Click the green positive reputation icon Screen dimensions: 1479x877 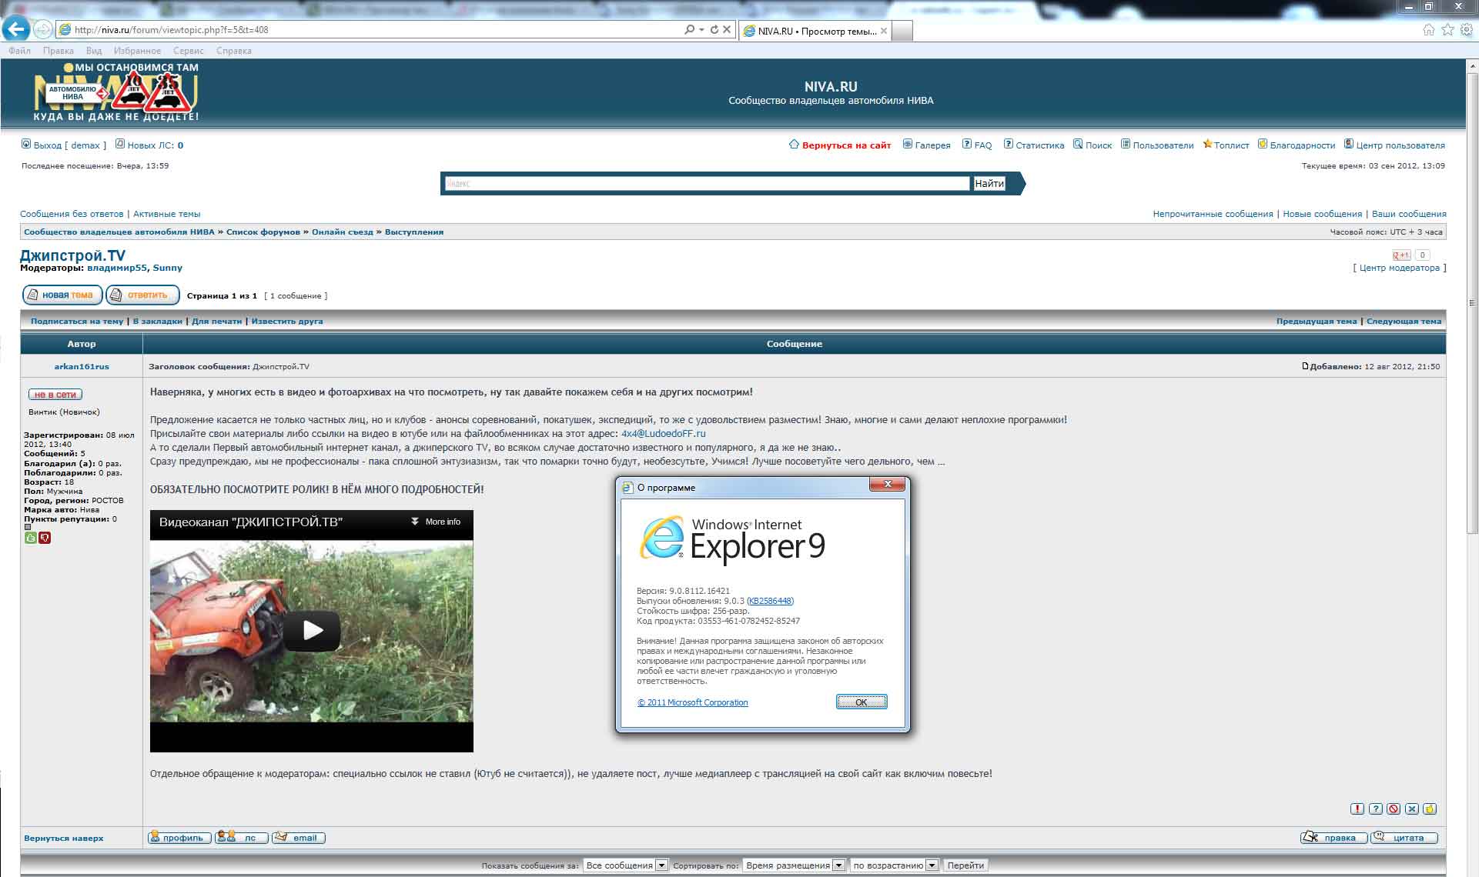click(31, 538)
